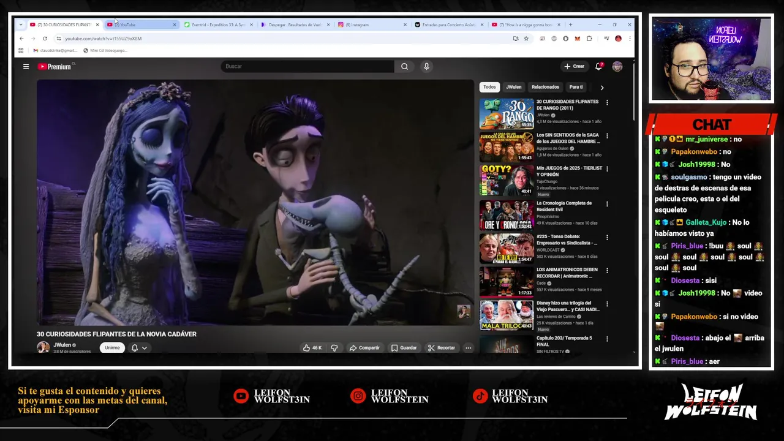Bookmark this page with the star icon

pos(526,39)
